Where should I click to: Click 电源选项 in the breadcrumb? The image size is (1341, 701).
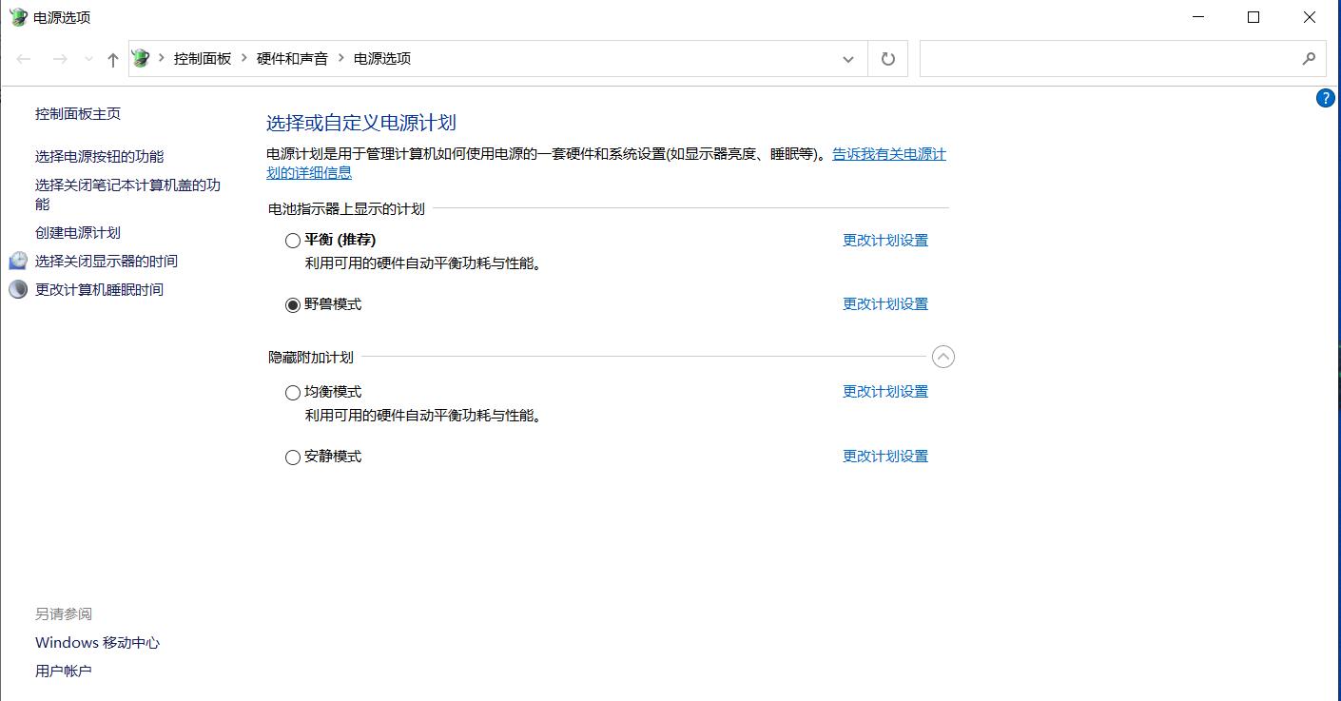[x=382, y=59]
